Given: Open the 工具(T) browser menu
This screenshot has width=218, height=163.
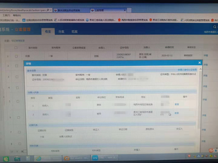Looking at the screenshot, I should 6,15.
